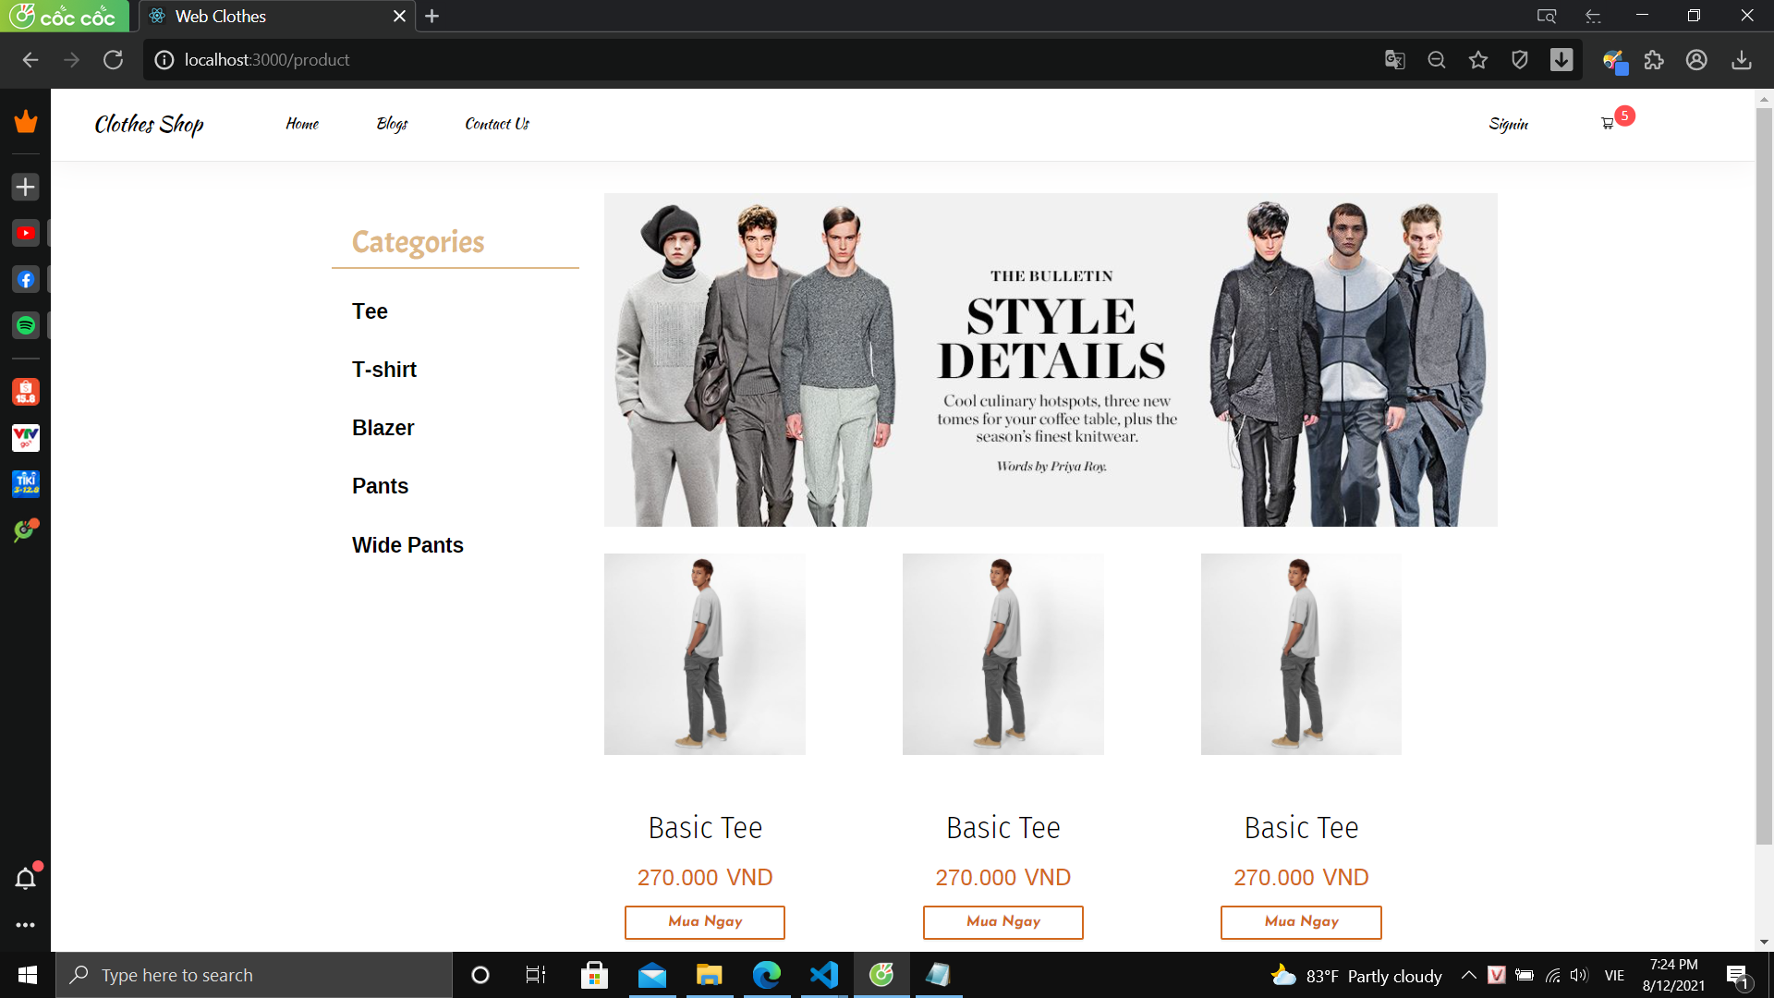Click the crown icon in sidebar
1774x998 pixels.
26,122
